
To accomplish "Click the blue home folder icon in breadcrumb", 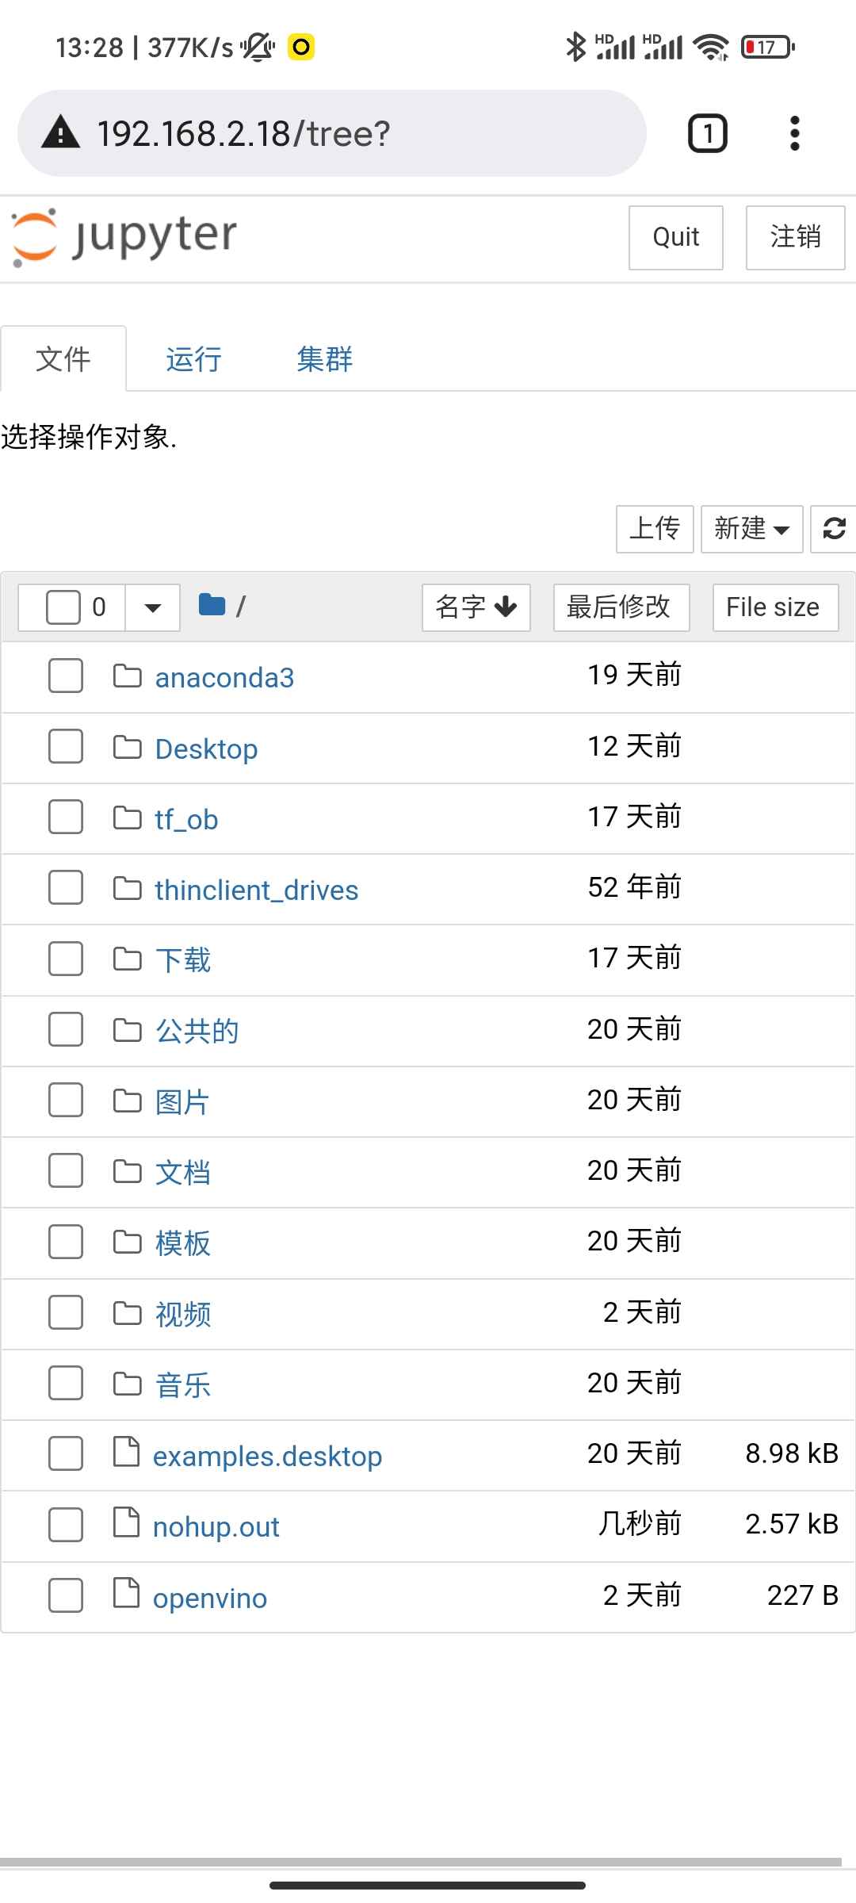I will point(212,604).
